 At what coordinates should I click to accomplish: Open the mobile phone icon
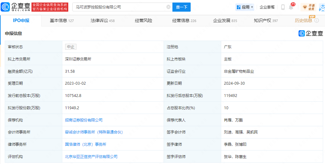[x=283, y=7]
